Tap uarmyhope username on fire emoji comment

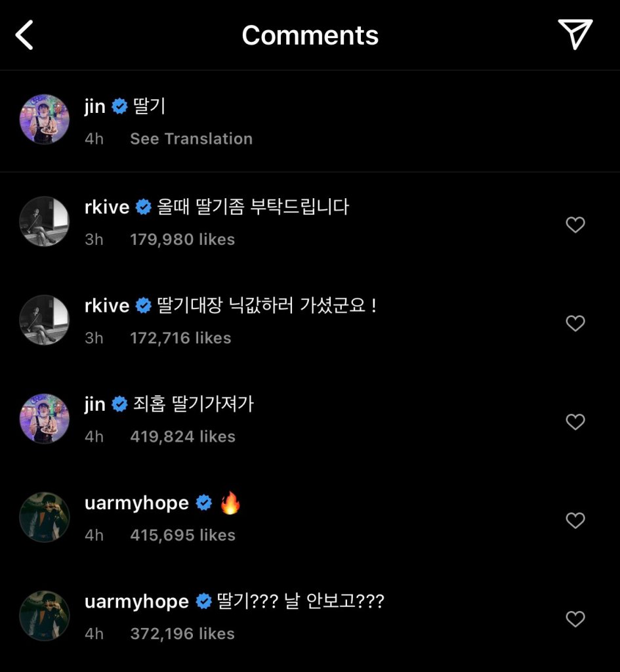point(136,503)
